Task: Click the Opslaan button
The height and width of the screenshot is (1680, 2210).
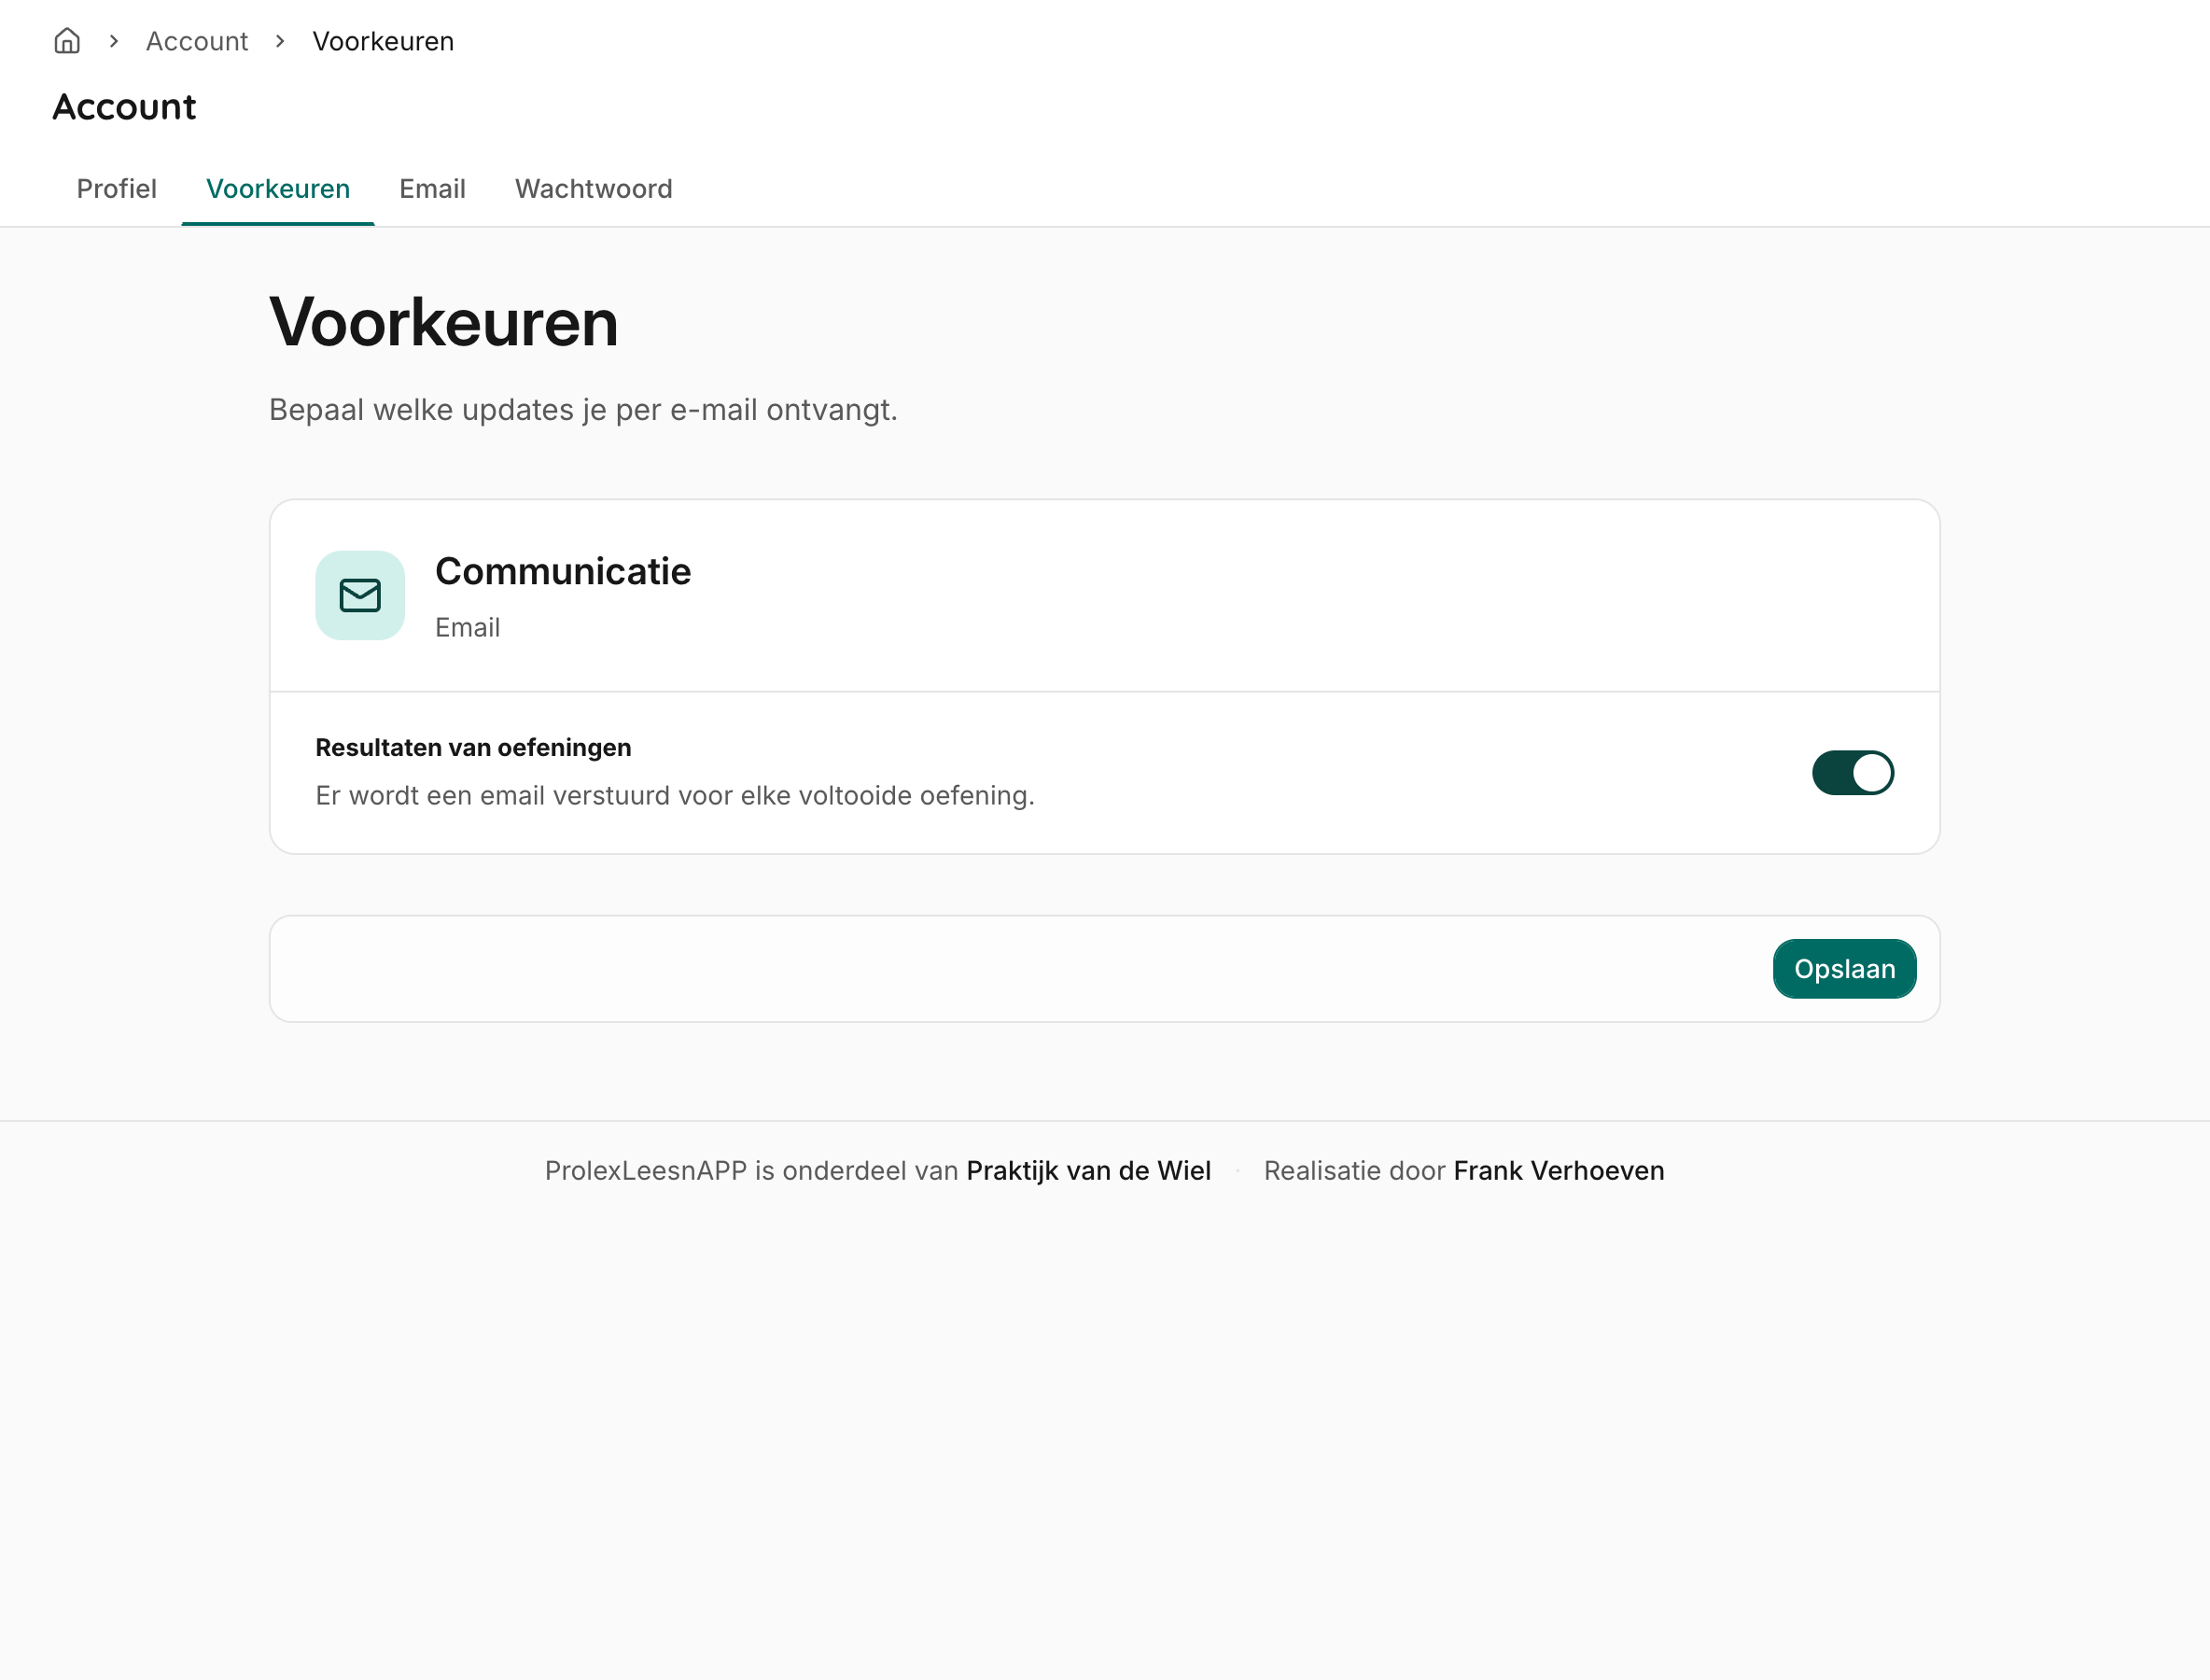Action: click(x=1844, y=969)
